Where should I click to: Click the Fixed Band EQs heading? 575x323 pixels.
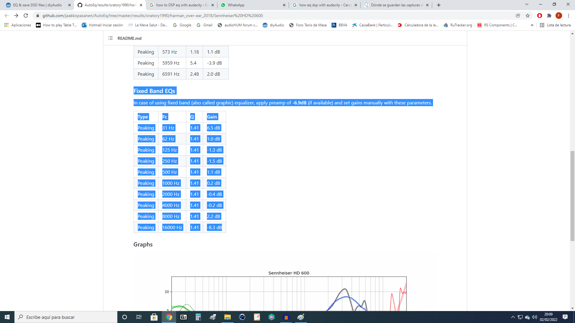tap(155, 91)
